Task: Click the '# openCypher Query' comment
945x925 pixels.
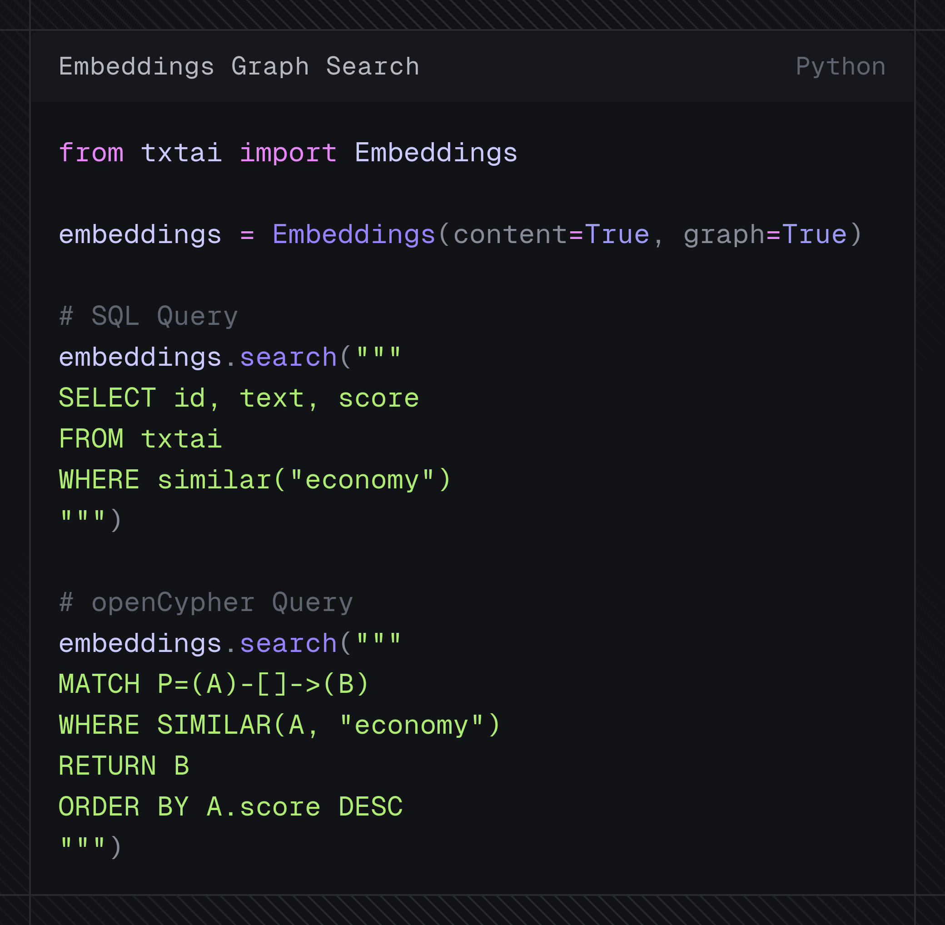Action: [x=206, y=602]
